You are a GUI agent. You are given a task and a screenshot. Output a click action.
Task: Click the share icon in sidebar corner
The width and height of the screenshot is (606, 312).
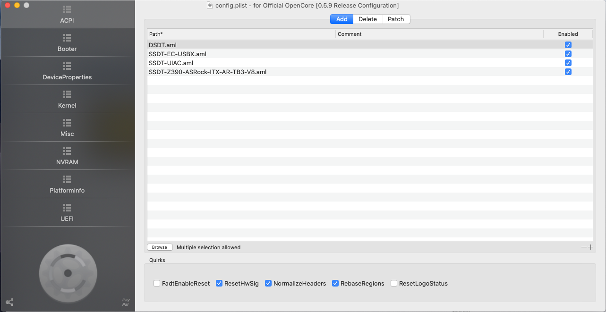pos(9,302)
